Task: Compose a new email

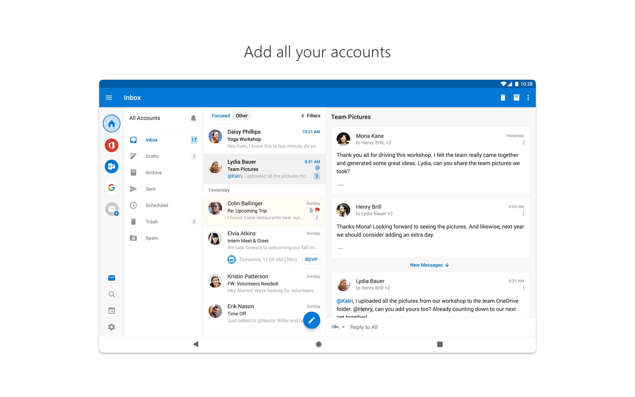Action: 311,320
